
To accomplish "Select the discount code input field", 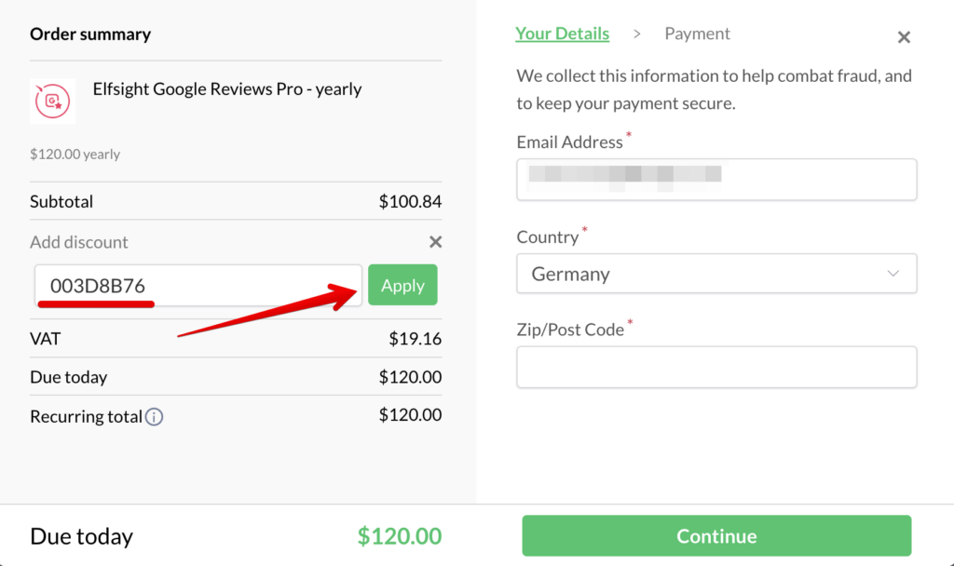I will pos(198,284).
